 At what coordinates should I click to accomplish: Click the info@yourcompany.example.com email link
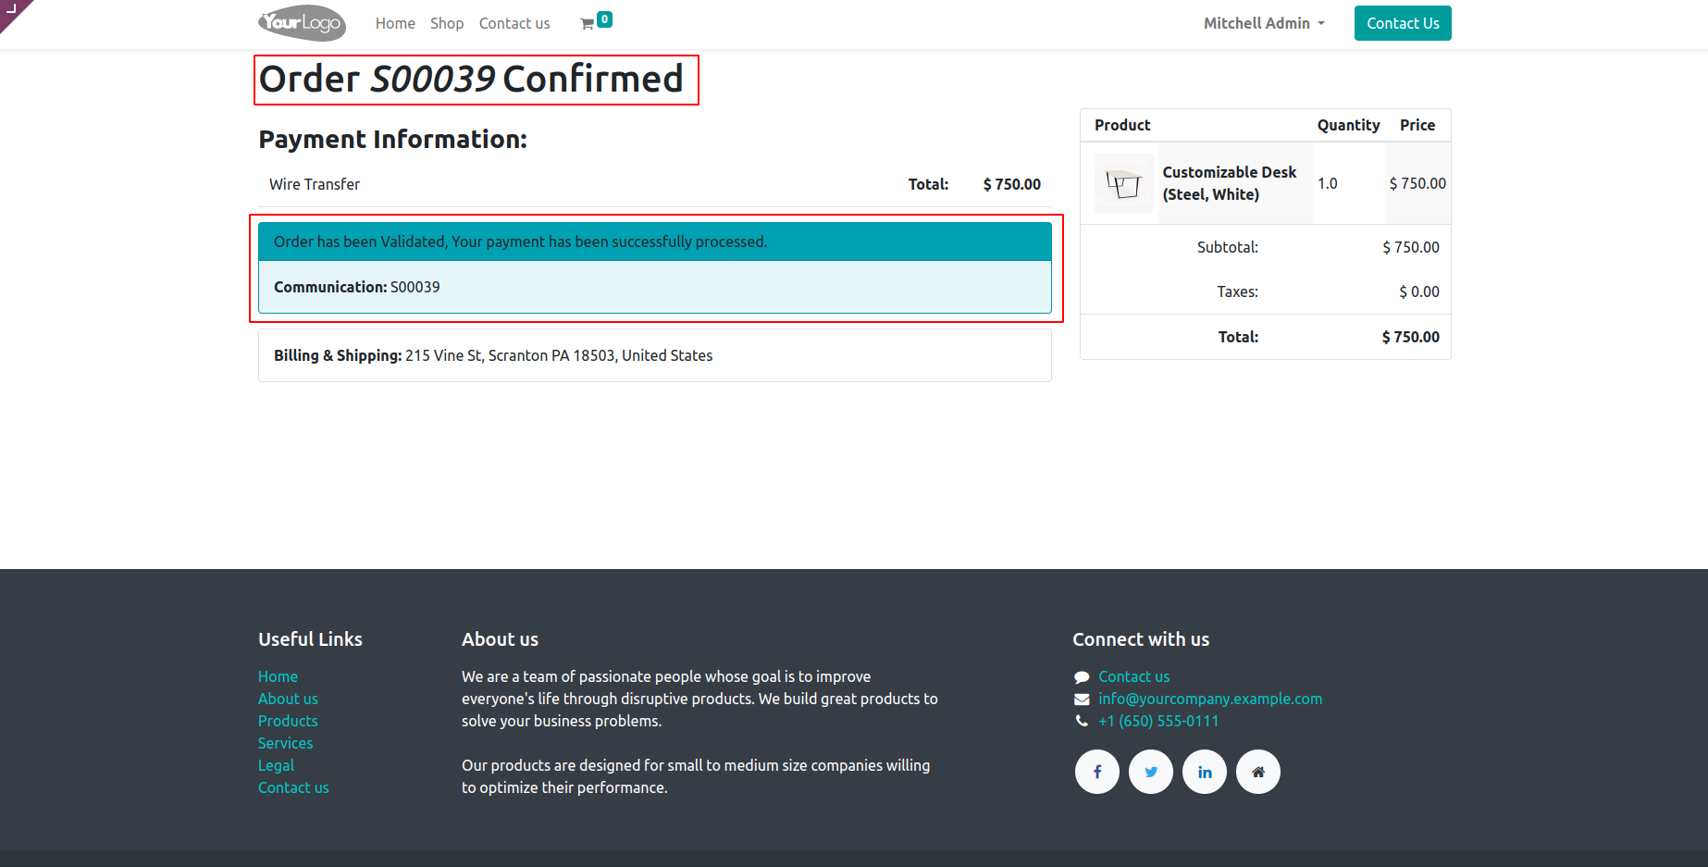pyautogui.click(x=1210, y=699)
